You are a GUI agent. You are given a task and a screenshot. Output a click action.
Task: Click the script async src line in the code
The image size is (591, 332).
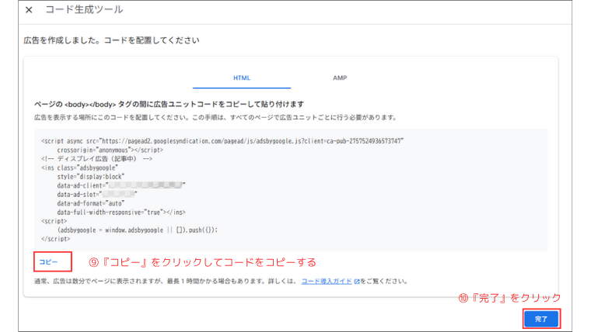tap(222, 141)
